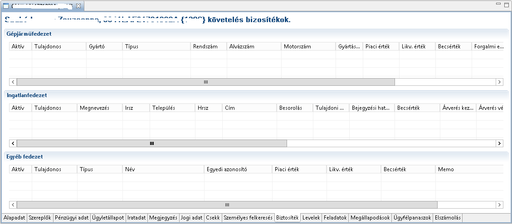Sort by Rendszám column header
This screenshot has height=224, width=512.
tap(208, 47)
